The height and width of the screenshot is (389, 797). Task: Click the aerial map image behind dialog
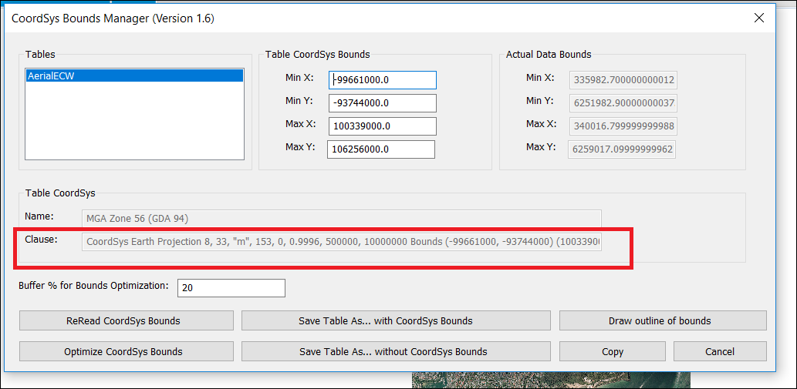551,381
